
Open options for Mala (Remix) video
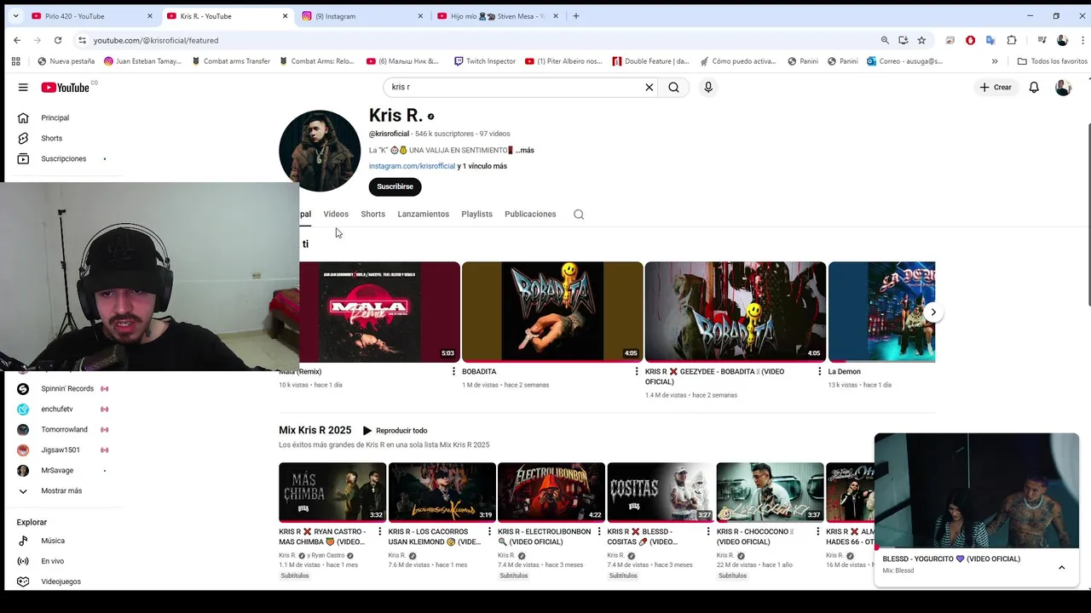[453, 371]
